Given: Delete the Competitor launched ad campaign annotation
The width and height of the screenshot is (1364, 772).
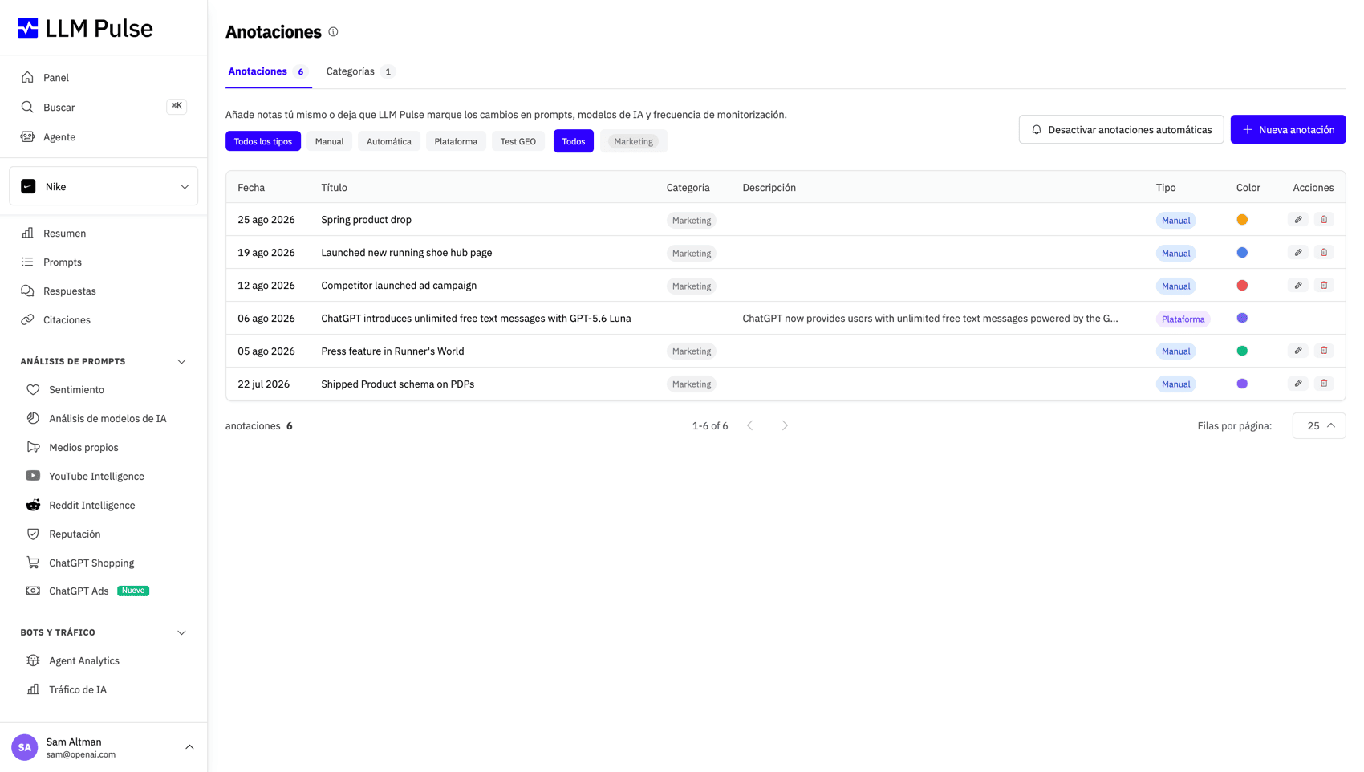Looking at the screenshot, I should 1324,286.
